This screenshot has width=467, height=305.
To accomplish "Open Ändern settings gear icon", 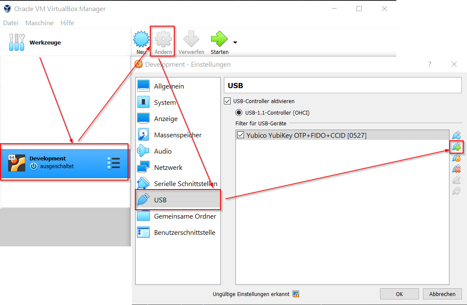I will [163, 40].
